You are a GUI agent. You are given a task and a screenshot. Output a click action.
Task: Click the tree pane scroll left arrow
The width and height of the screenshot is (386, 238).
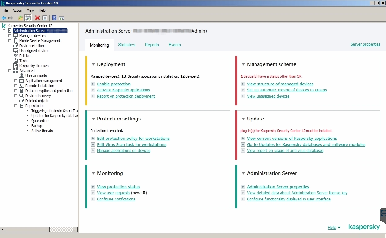(3, 230)
